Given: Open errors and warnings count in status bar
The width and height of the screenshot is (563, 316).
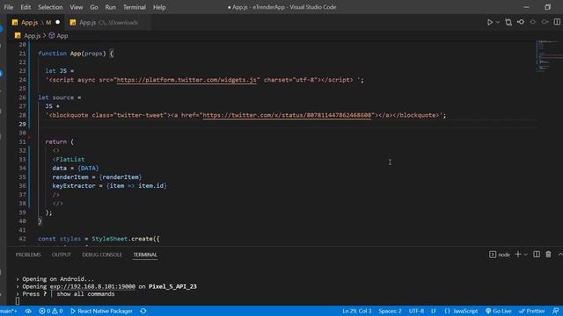Looking at the screenshot, I should coord(51,311).
